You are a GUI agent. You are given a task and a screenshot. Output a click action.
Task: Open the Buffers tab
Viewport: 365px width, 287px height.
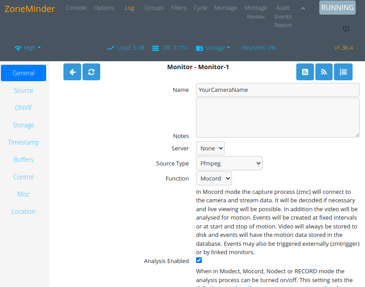pyautogui.click(x=24, y=160)
